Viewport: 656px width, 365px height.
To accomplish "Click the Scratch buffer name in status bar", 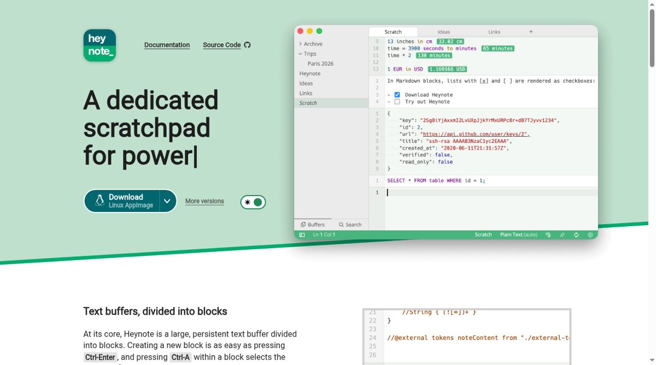I will 483,234.
